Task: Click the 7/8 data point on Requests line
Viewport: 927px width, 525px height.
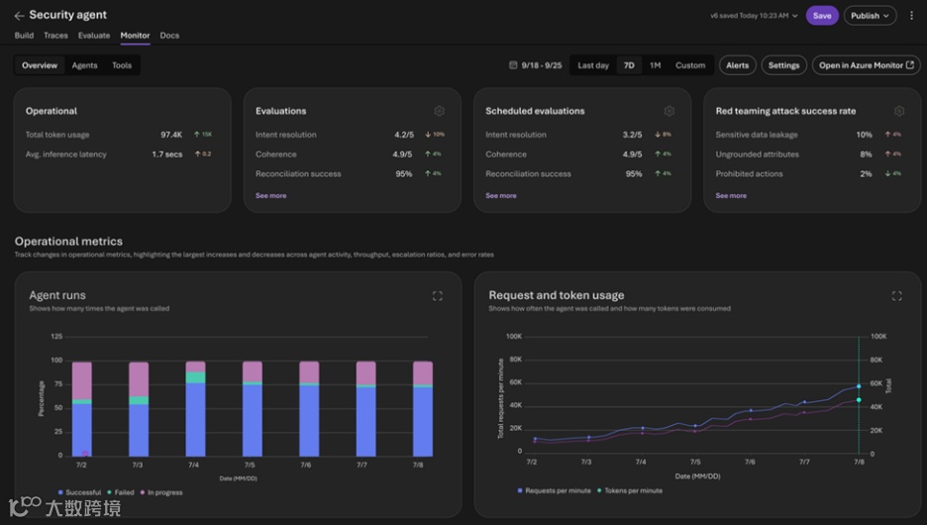Action: tap(859, 386)
